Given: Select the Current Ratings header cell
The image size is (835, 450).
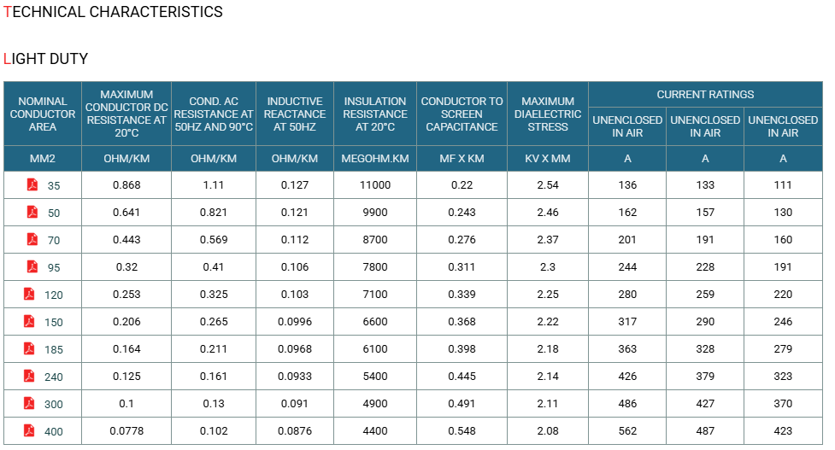Looking at the screenshot, I should tap(705, 94).
